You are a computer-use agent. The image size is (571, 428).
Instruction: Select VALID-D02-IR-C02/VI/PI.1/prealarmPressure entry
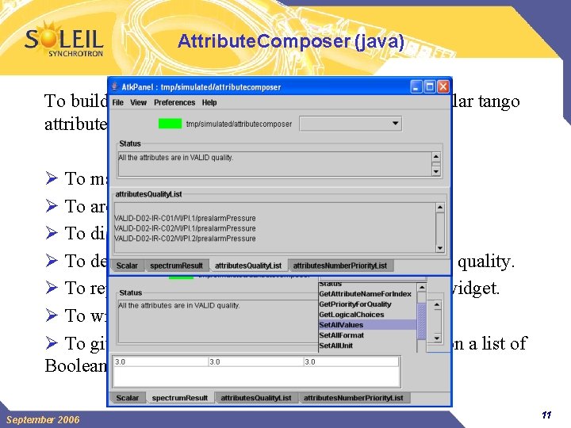185,228
